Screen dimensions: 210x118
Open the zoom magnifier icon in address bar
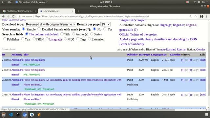click(x=190, y=16)
